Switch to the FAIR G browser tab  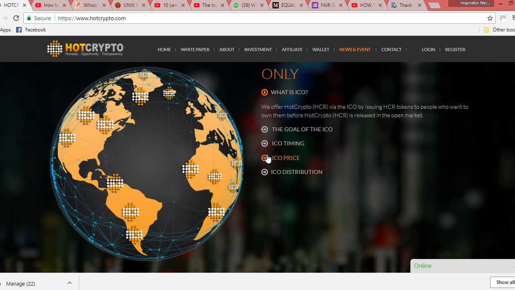[x=326, y=5]
